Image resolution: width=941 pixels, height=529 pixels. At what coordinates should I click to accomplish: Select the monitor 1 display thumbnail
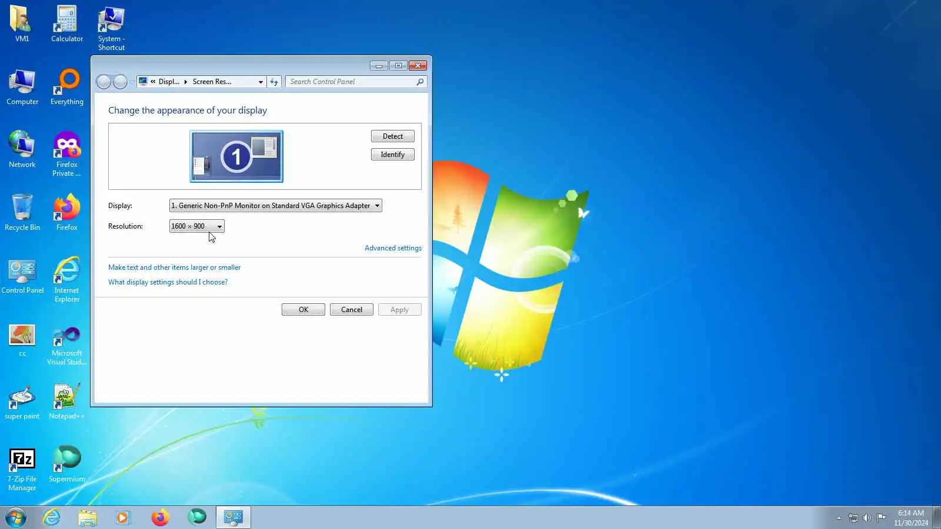[x=236, y=156]
